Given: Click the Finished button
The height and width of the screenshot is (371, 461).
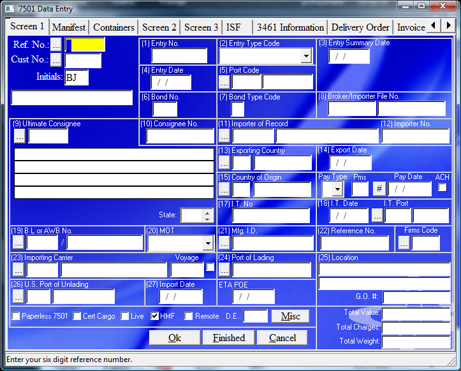Looking at the screenshot, I should pos(229,338).
